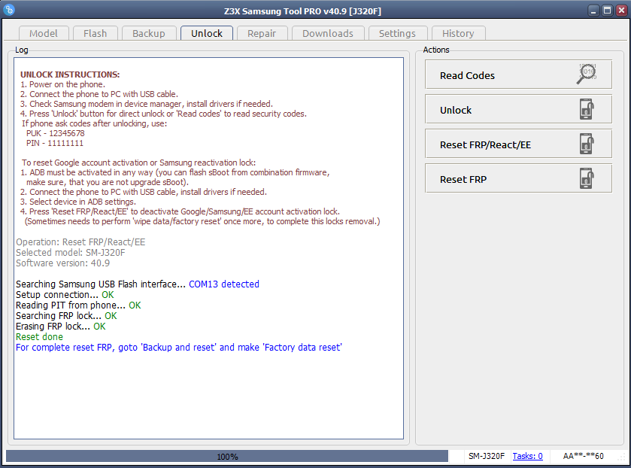The width and height of the screenshot is (631, 468).
Task: Click the 'UNLOCK INSTRUCTIONS:' heading
Action: coord(70,74)
